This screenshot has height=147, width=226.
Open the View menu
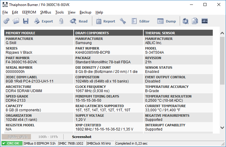pos(72,12)
